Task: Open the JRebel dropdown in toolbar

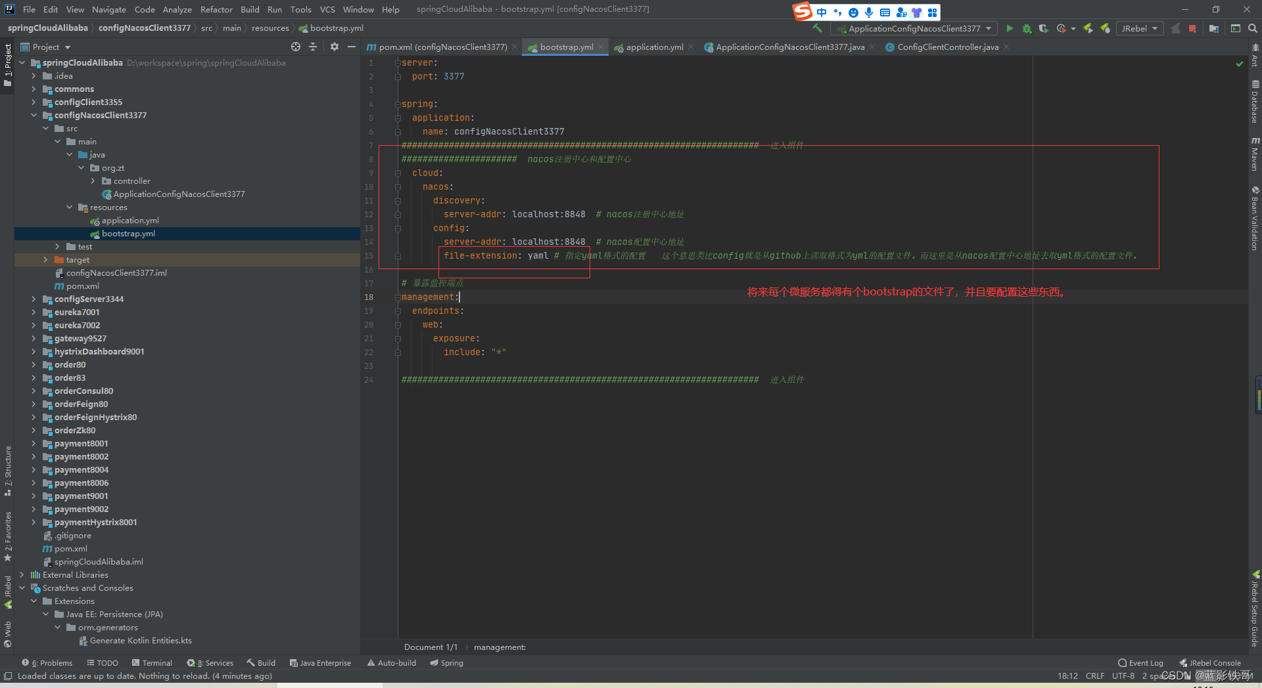Action: tap(1140, 28)
